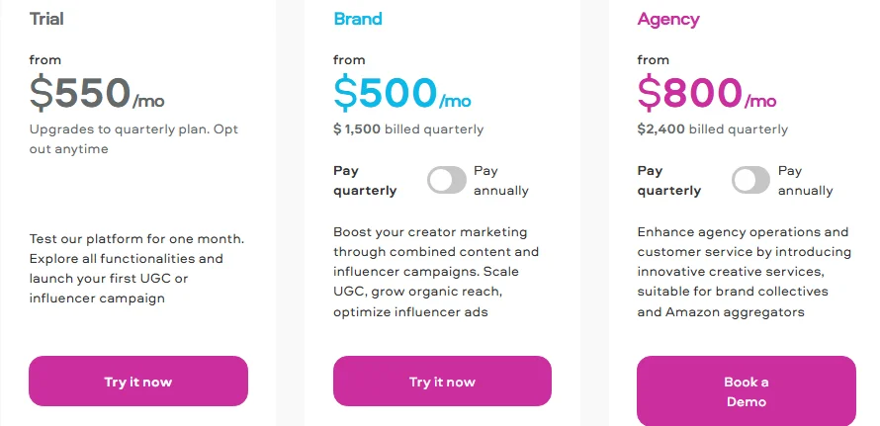This screenshot has height=426, width=880.
Task: Click the Agency plan description paragraph
Action: click(x=745, y=272)
